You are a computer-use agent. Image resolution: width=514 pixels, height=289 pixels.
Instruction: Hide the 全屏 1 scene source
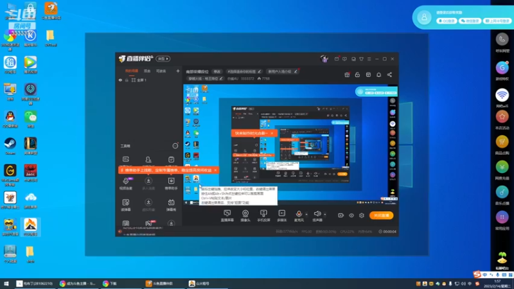coord(120,80)
